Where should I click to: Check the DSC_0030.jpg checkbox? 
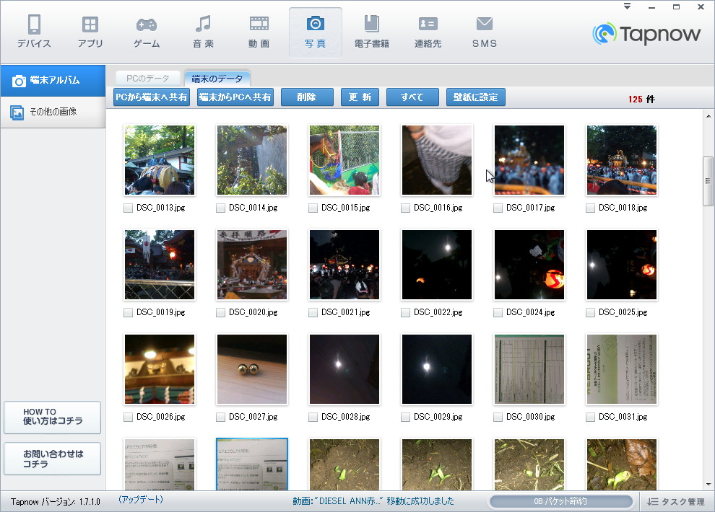click(498, 417)
